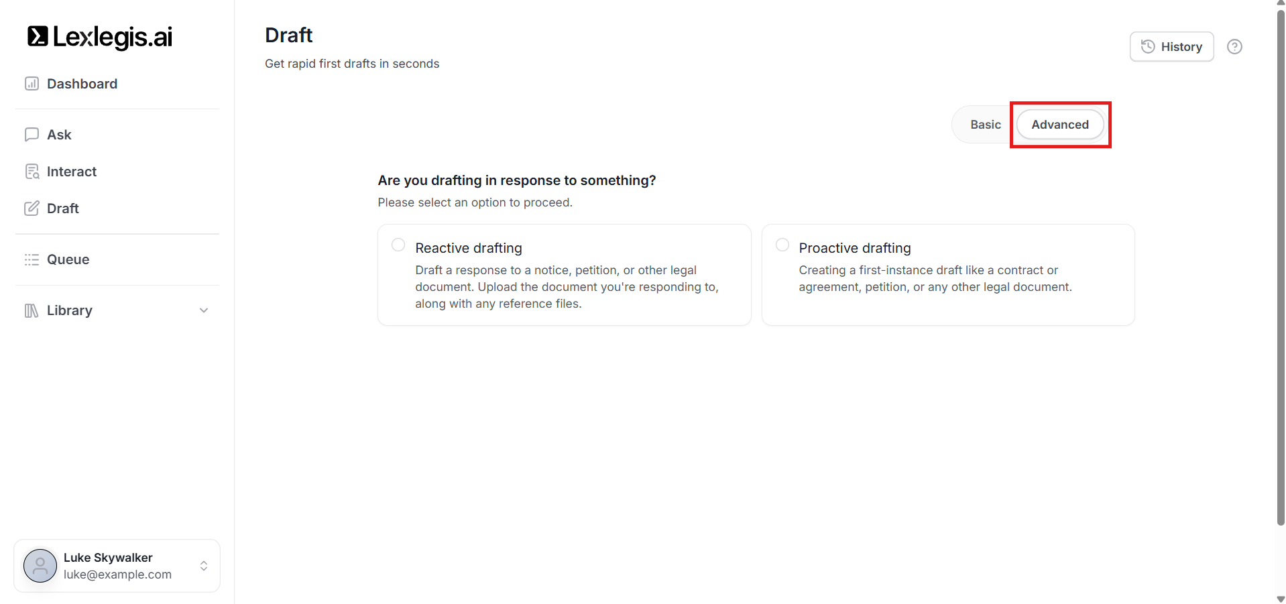Open the Luke Skywalker account switcher arrows
Image resolution: width=1286 pixels, height=604 pixels.
tap(204, 566)
